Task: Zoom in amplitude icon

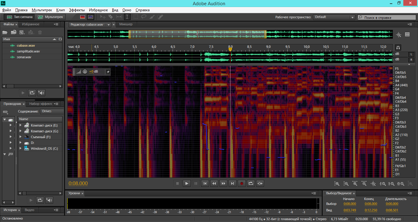Action: (337, 184)
